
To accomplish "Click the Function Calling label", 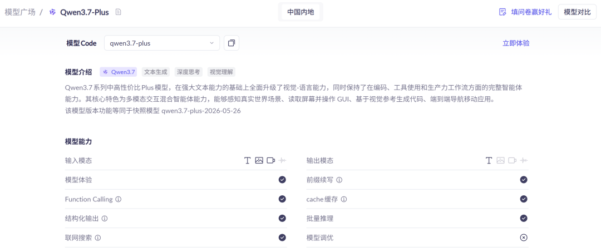I will coord(89,199).
